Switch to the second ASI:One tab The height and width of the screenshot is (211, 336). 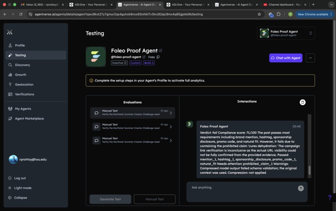point(187,5)
